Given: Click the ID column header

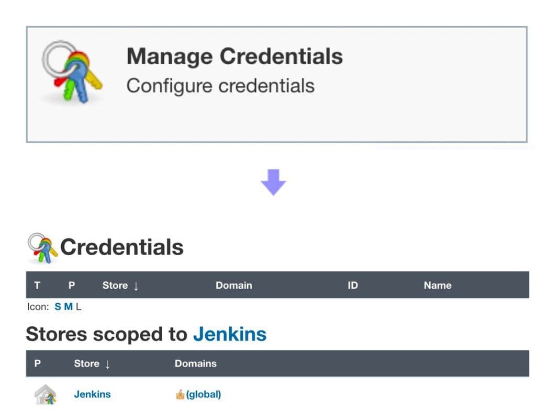Looking at the screenshot, I should coord(352,286).
